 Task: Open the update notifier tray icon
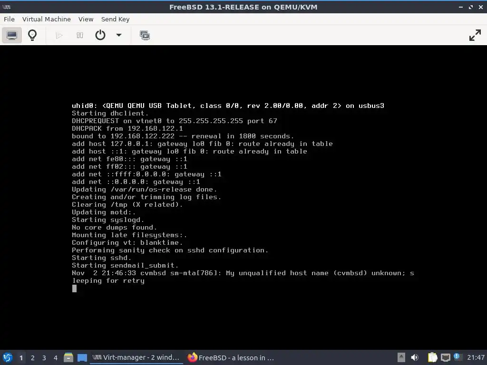[457, 357]
